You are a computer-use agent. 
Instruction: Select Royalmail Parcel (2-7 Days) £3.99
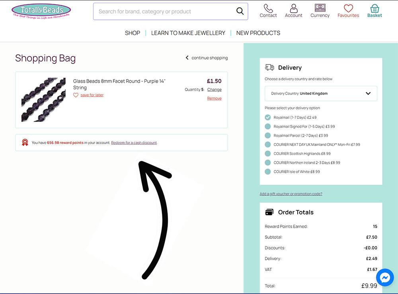point(268,135)
